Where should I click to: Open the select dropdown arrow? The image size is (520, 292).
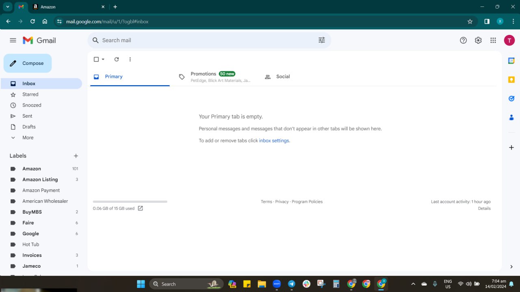click(103, 59)
